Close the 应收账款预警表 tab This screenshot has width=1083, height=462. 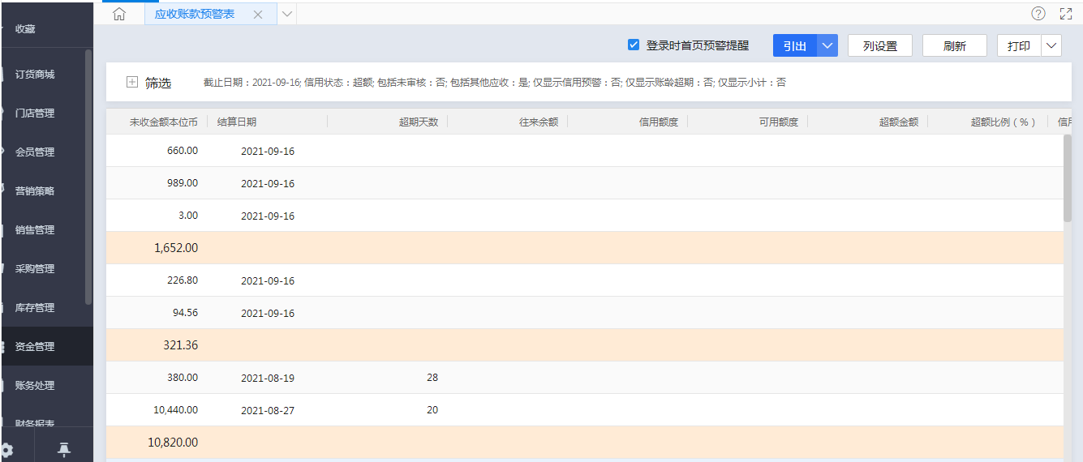pyautogui.click(x=258, y=15)
